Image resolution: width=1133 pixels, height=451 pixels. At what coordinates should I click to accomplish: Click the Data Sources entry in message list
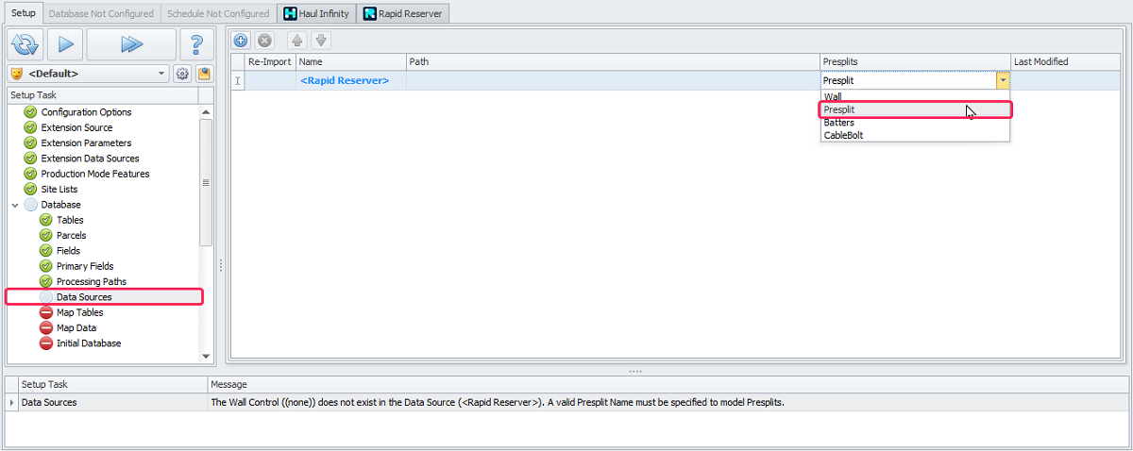click(49, 403)
